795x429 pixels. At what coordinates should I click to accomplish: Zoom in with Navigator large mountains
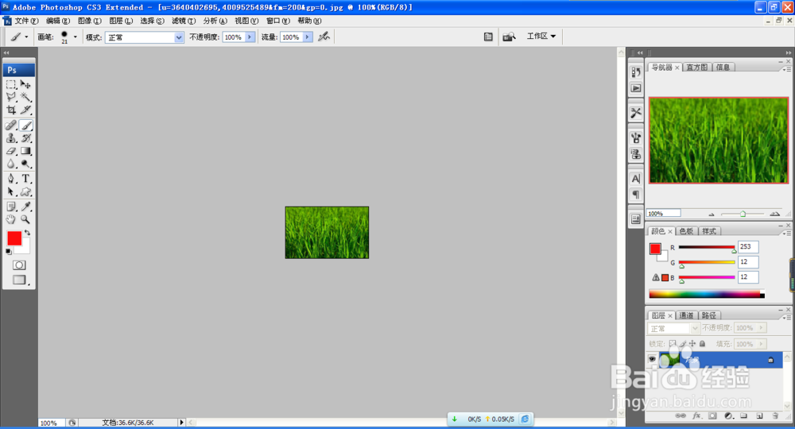pos(774,214)
